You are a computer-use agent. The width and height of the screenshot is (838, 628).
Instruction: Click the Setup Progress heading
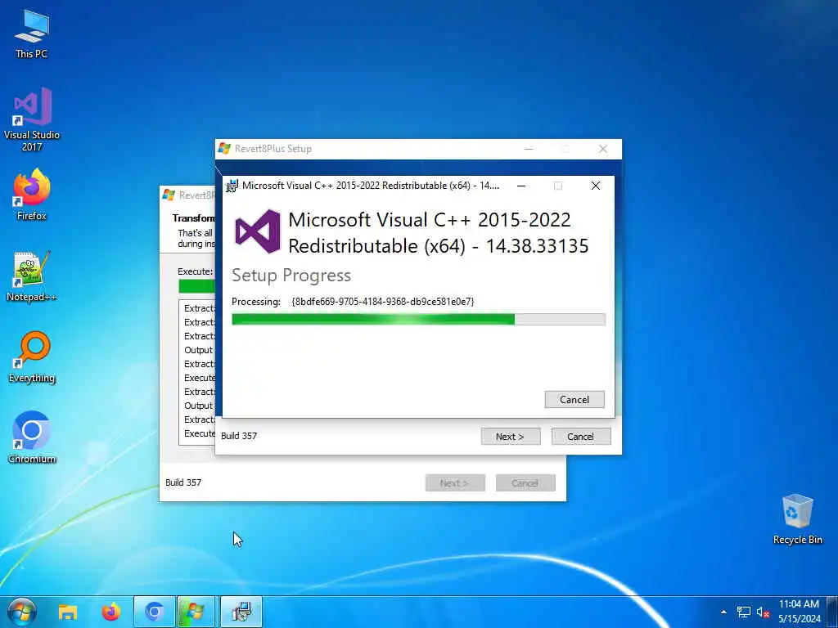pos(291,275)
